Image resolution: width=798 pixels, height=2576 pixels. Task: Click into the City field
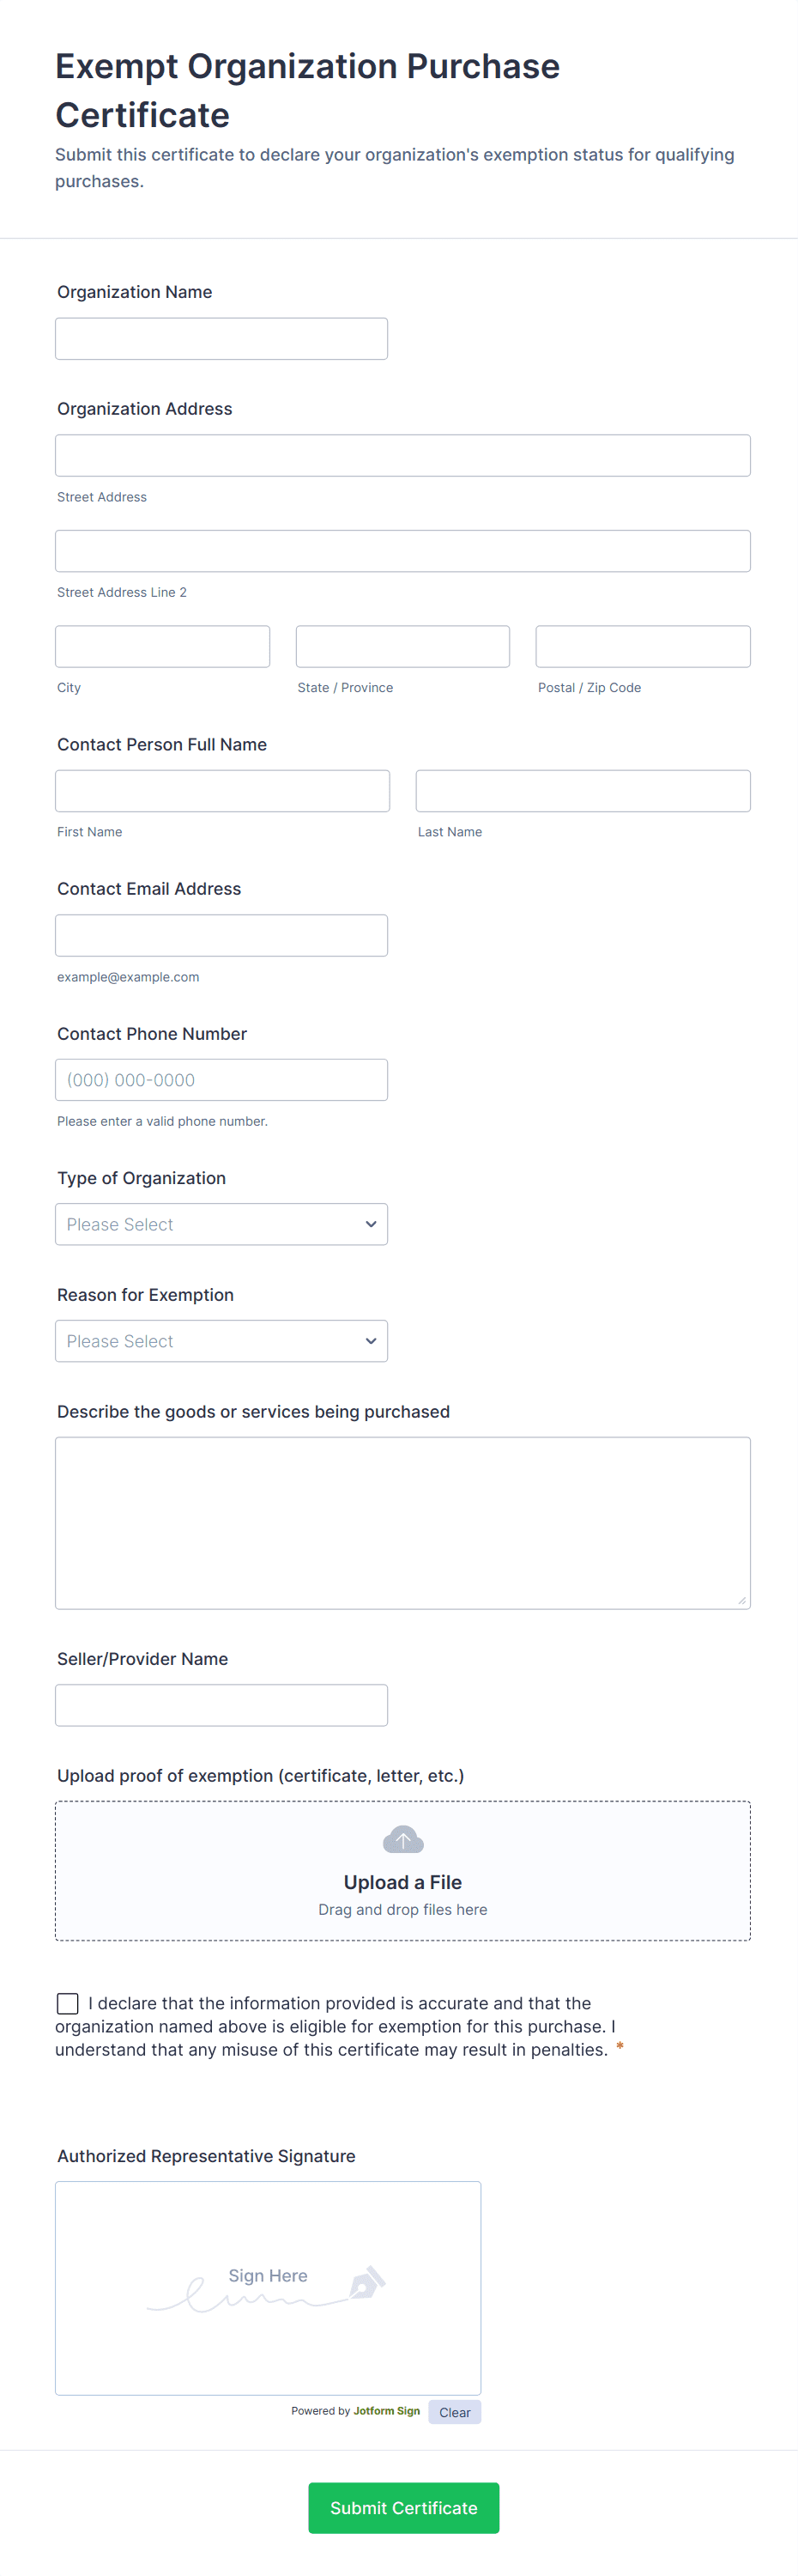tap(162, 647)
